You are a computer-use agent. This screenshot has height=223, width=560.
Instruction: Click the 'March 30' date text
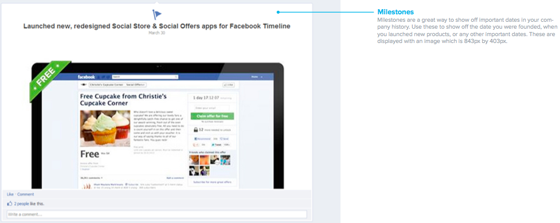(x=157, y=33)
